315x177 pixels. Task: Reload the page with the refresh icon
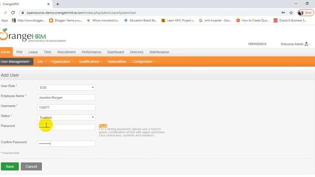[x=13, y=13]
